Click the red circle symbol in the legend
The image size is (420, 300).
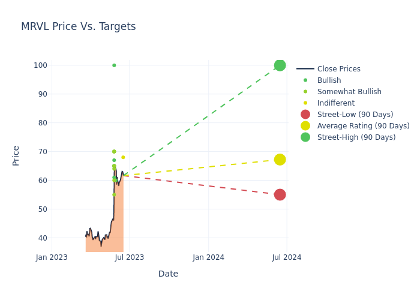[x=305, y=115]
